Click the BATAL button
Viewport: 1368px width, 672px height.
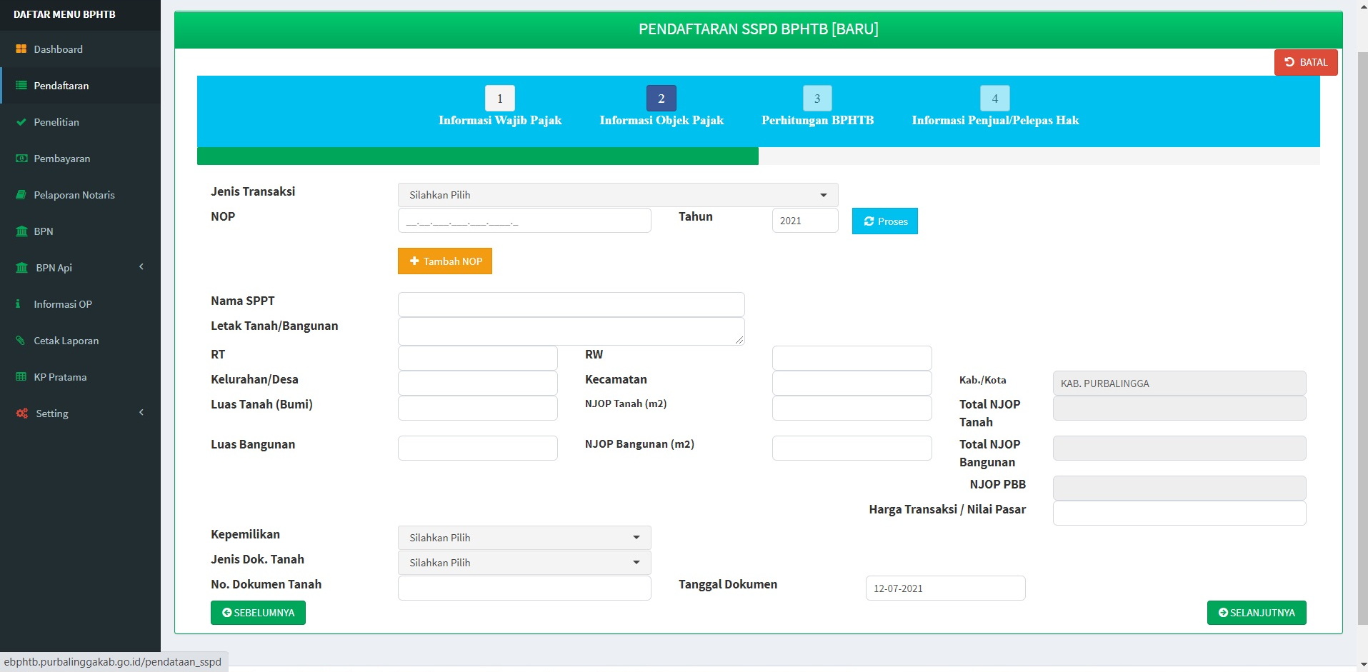[1305, 62]
